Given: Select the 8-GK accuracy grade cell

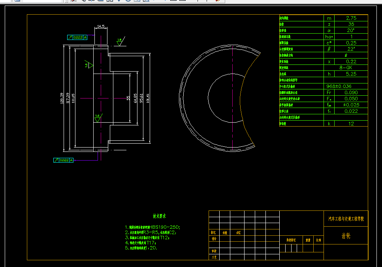Looking at the screenshot, I should pos(346,68).
